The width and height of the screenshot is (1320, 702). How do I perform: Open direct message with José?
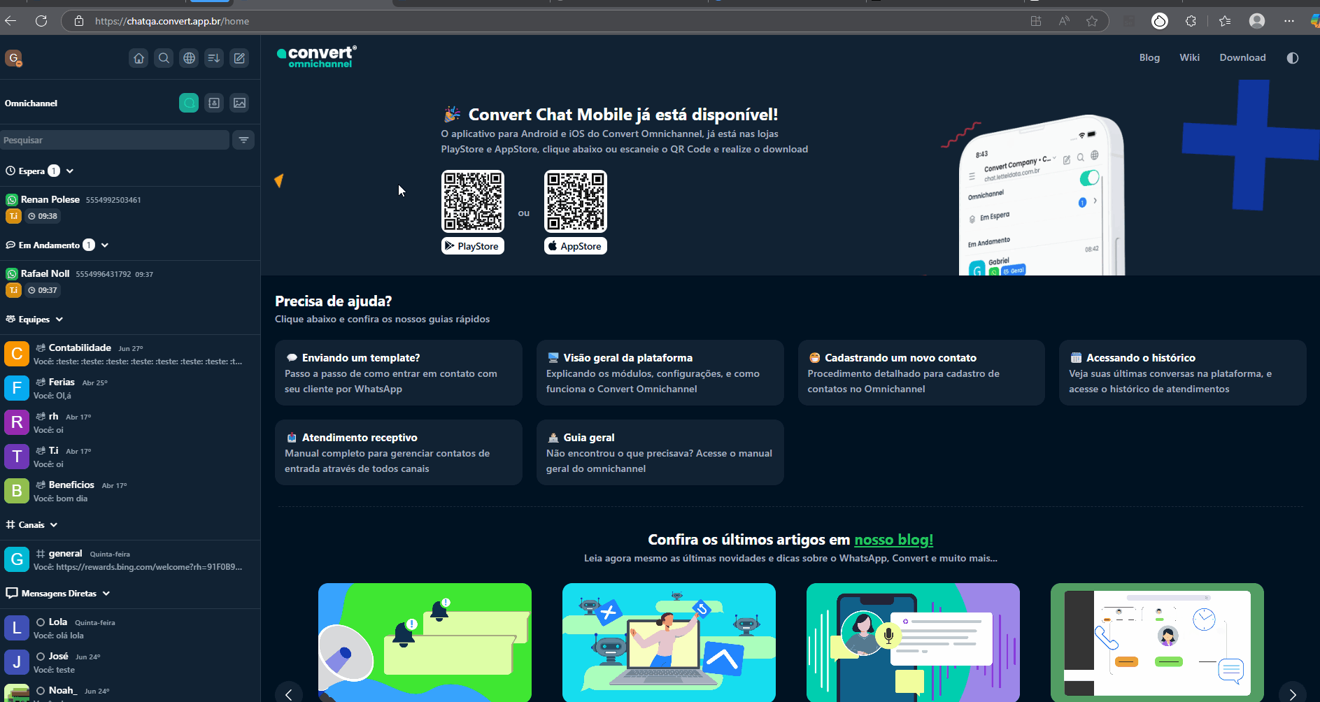[130, 662]
